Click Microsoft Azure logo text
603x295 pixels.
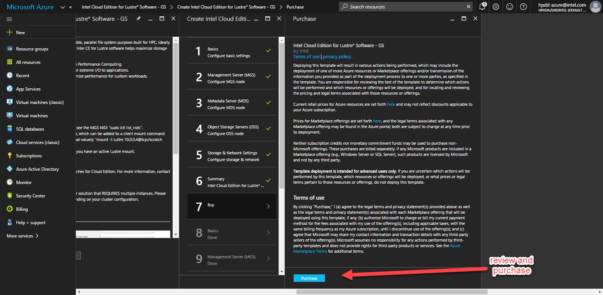(30, 7)
